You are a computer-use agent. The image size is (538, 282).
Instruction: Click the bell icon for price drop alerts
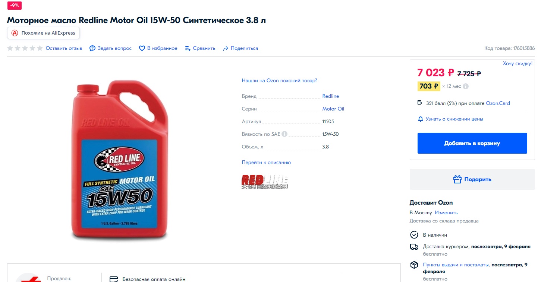421,119
